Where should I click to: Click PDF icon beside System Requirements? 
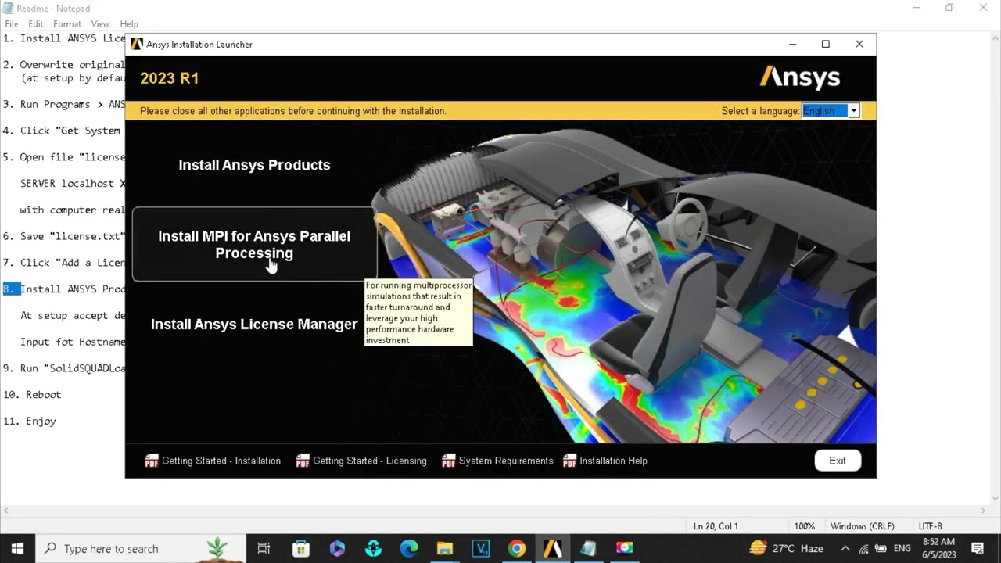[449, 461]
